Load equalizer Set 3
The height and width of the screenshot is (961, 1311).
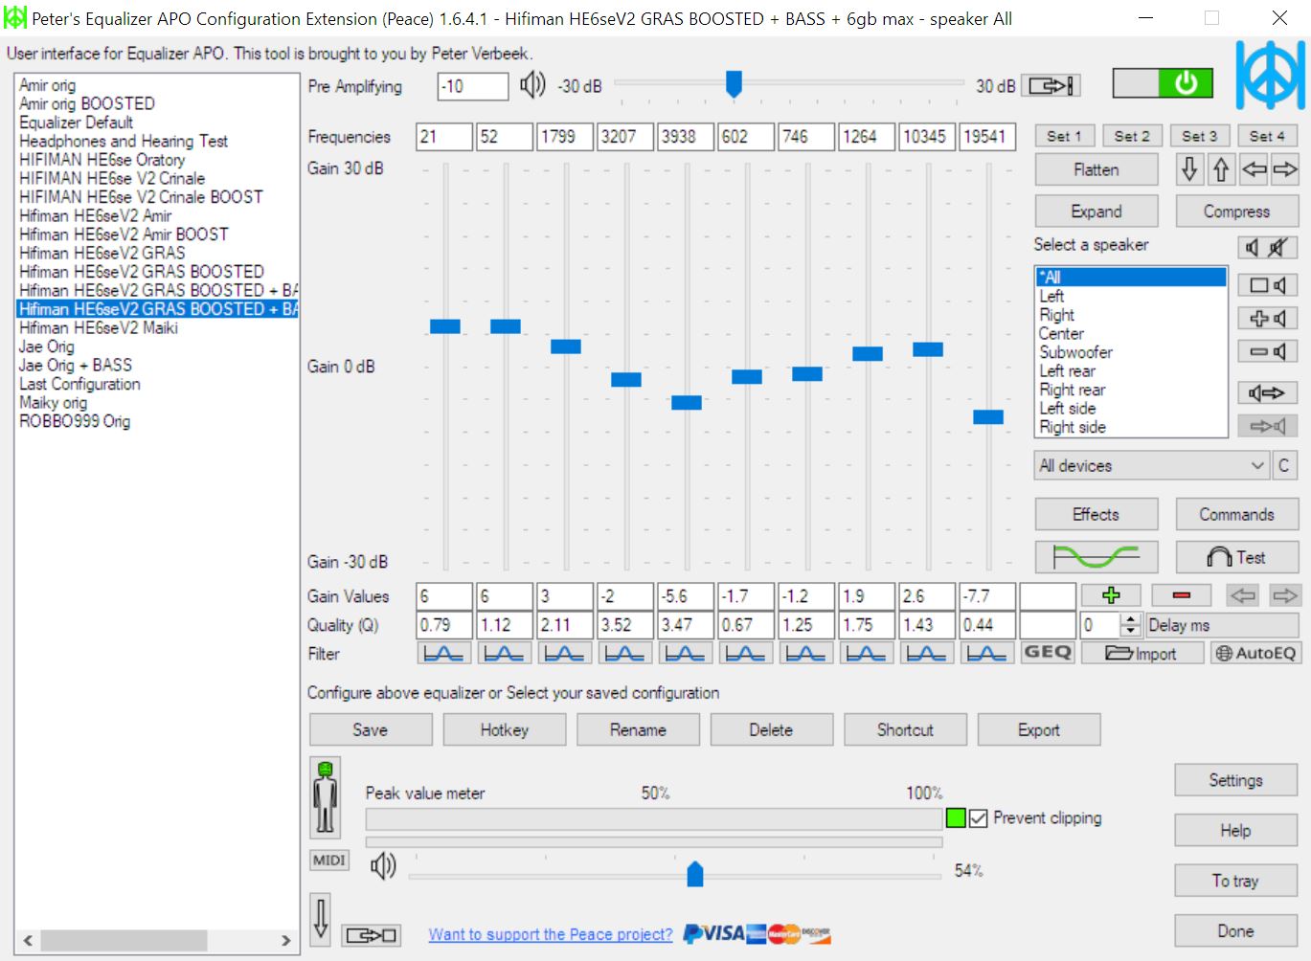(x=1200, y=136)
